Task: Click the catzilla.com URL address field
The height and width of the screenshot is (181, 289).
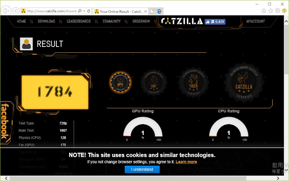Action: tap(51, 11)
